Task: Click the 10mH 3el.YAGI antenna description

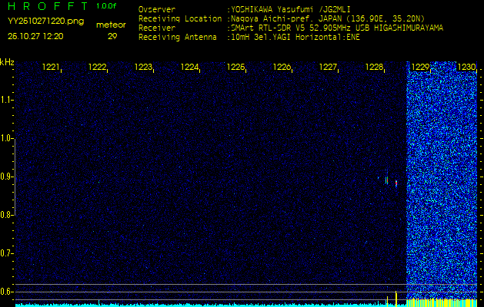Action: point(294,36)
